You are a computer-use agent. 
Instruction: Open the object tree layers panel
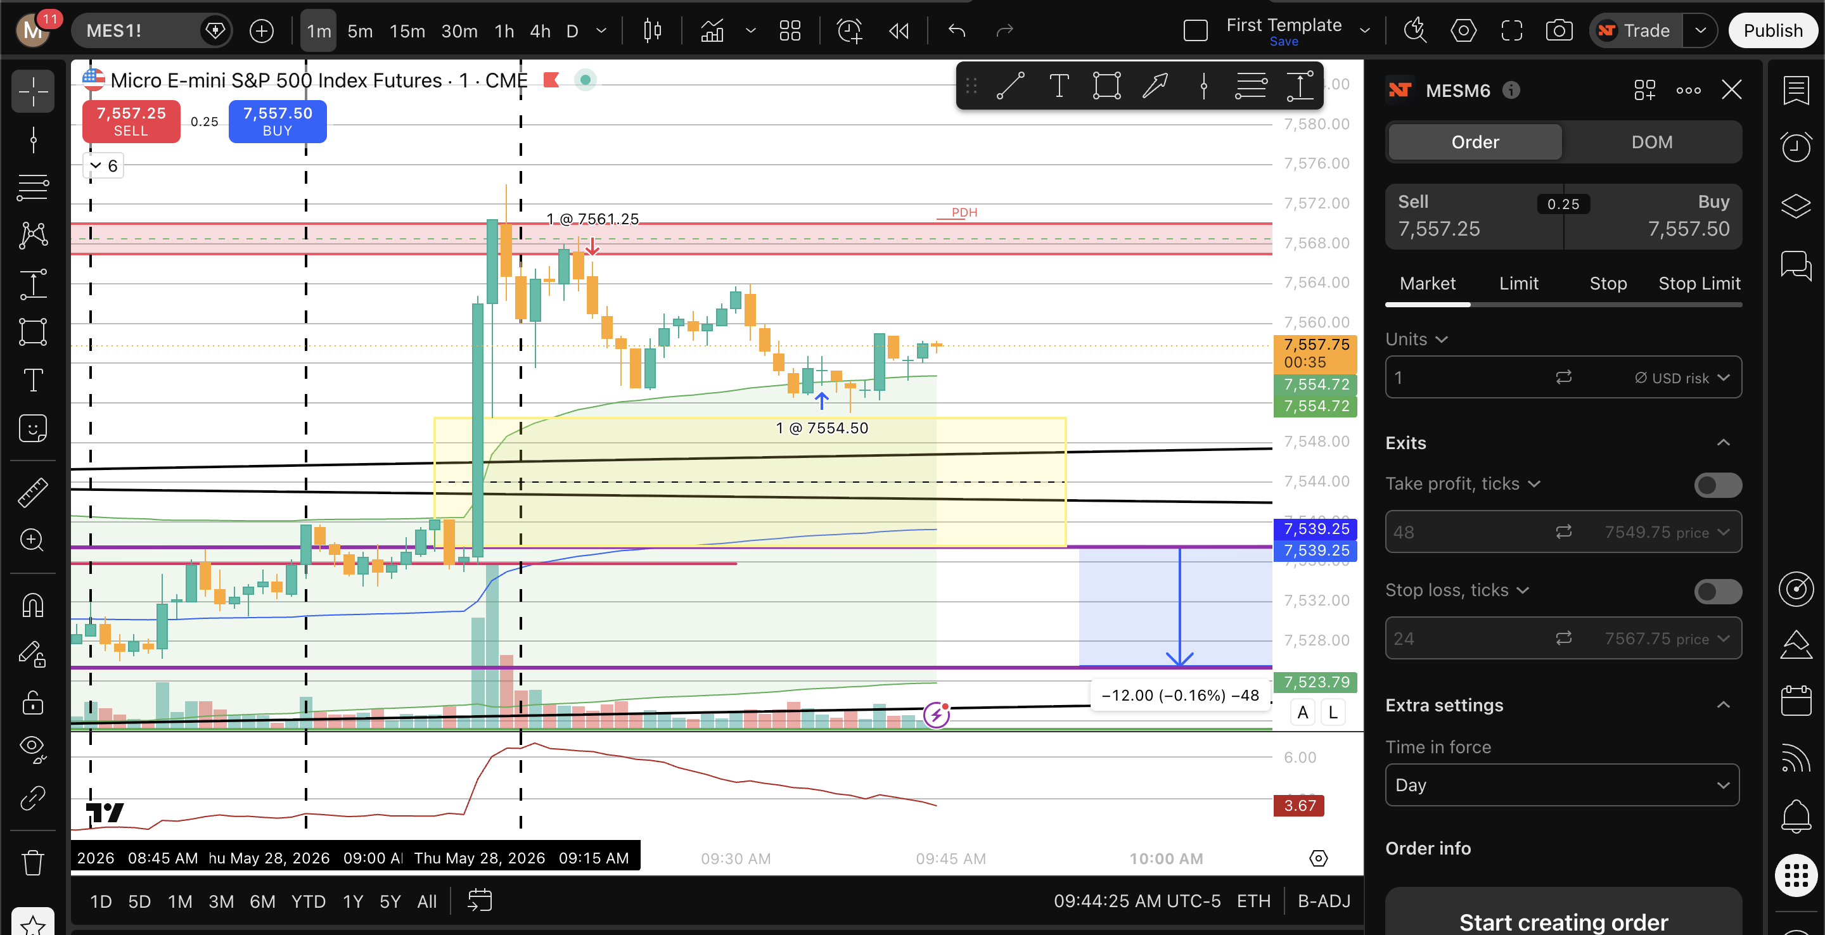click(x=1796, y=206)
